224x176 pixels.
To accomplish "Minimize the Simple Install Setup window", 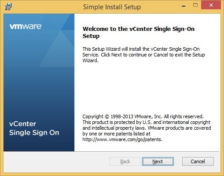I will point(184,6).
